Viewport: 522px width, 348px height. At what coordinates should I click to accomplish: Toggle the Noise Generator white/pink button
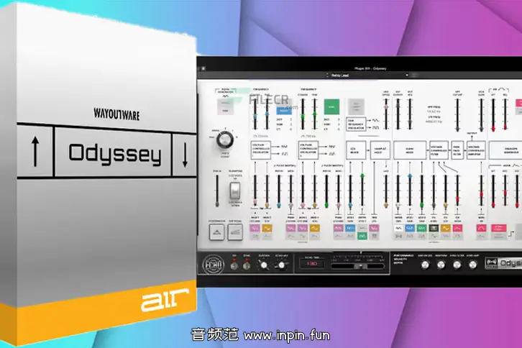(225, 108)
